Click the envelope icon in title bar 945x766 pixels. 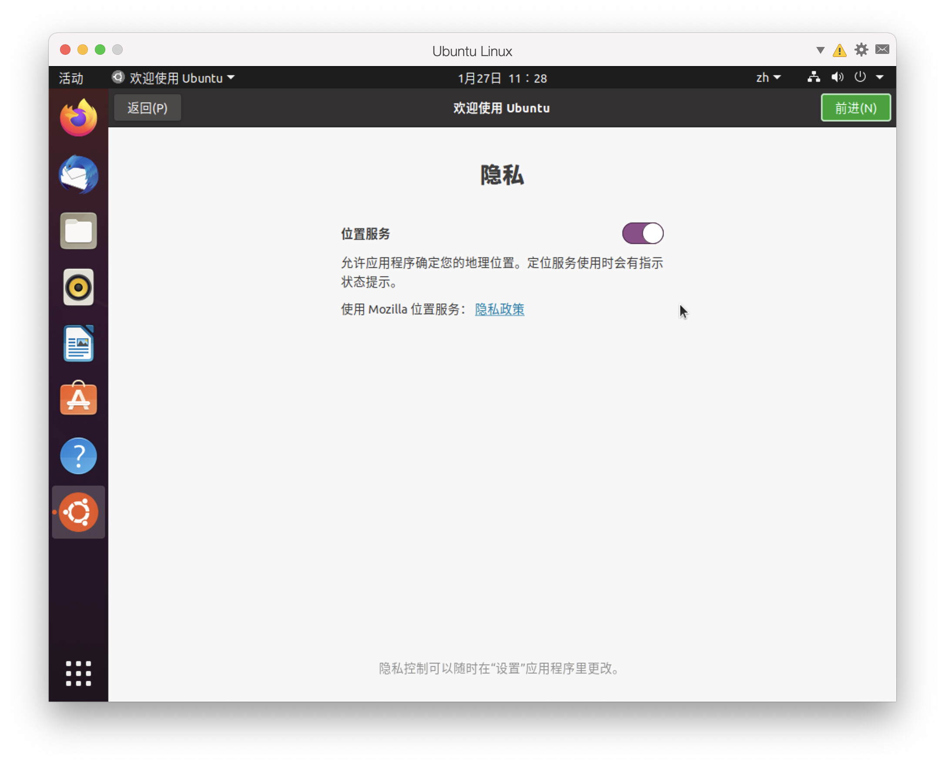(x=882, y=50)
